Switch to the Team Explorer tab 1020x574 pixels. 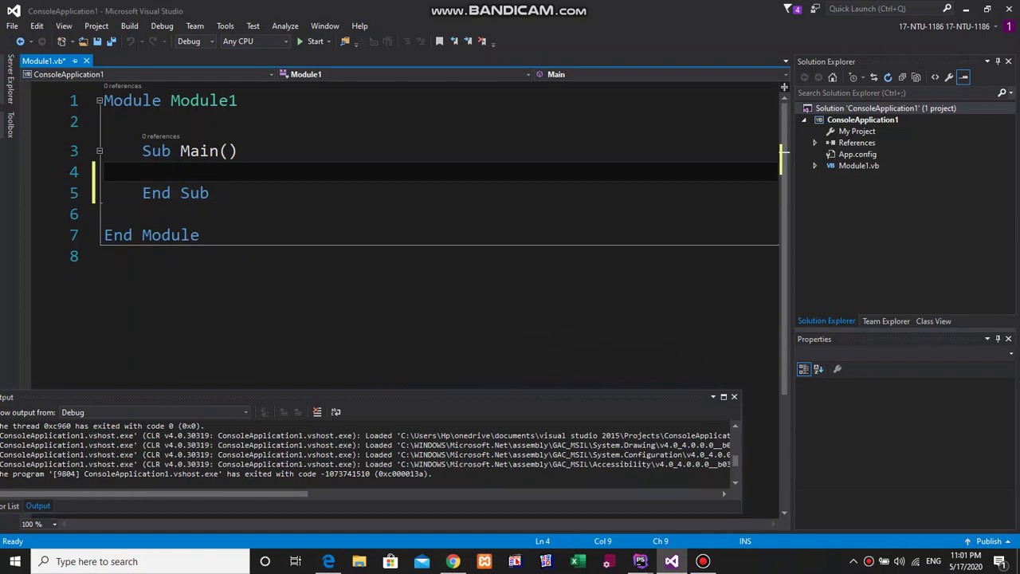(885, 321)
